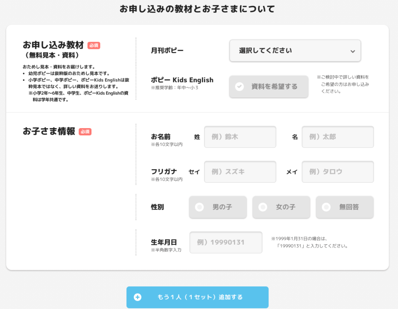Click the お子さま情報 section heading

tap(49, 131)
